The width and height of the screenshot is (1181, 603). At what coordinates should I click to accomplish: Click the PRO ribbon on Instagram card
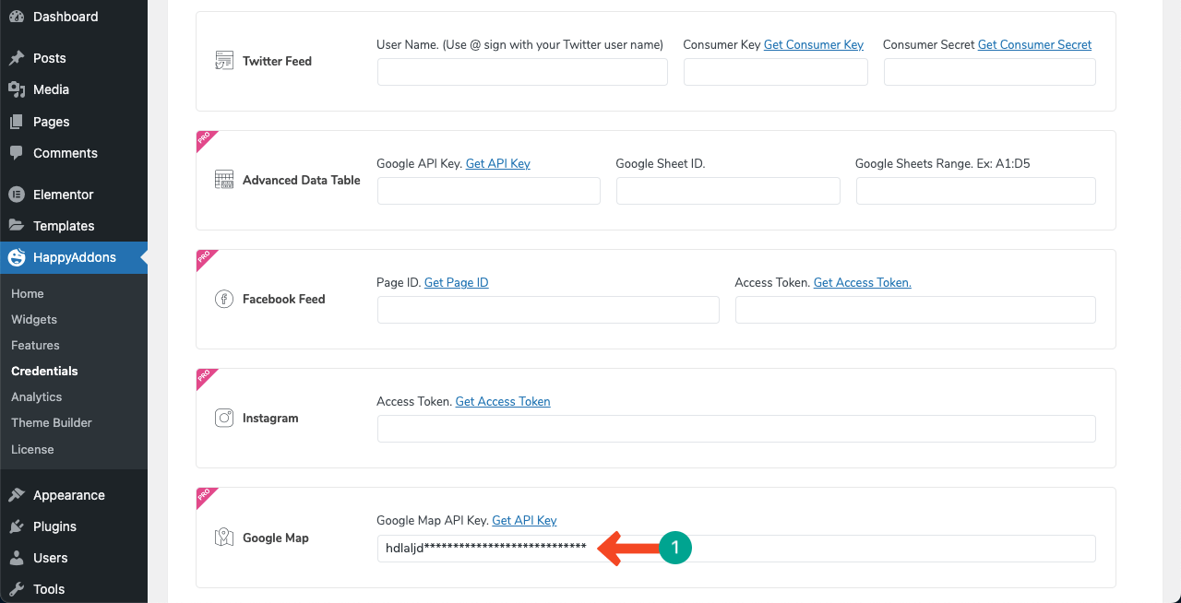[206, 378]
